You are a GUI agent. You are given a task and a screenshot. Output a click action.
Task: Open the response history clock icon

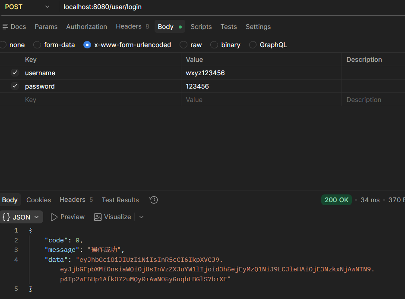tap(154, 200)
